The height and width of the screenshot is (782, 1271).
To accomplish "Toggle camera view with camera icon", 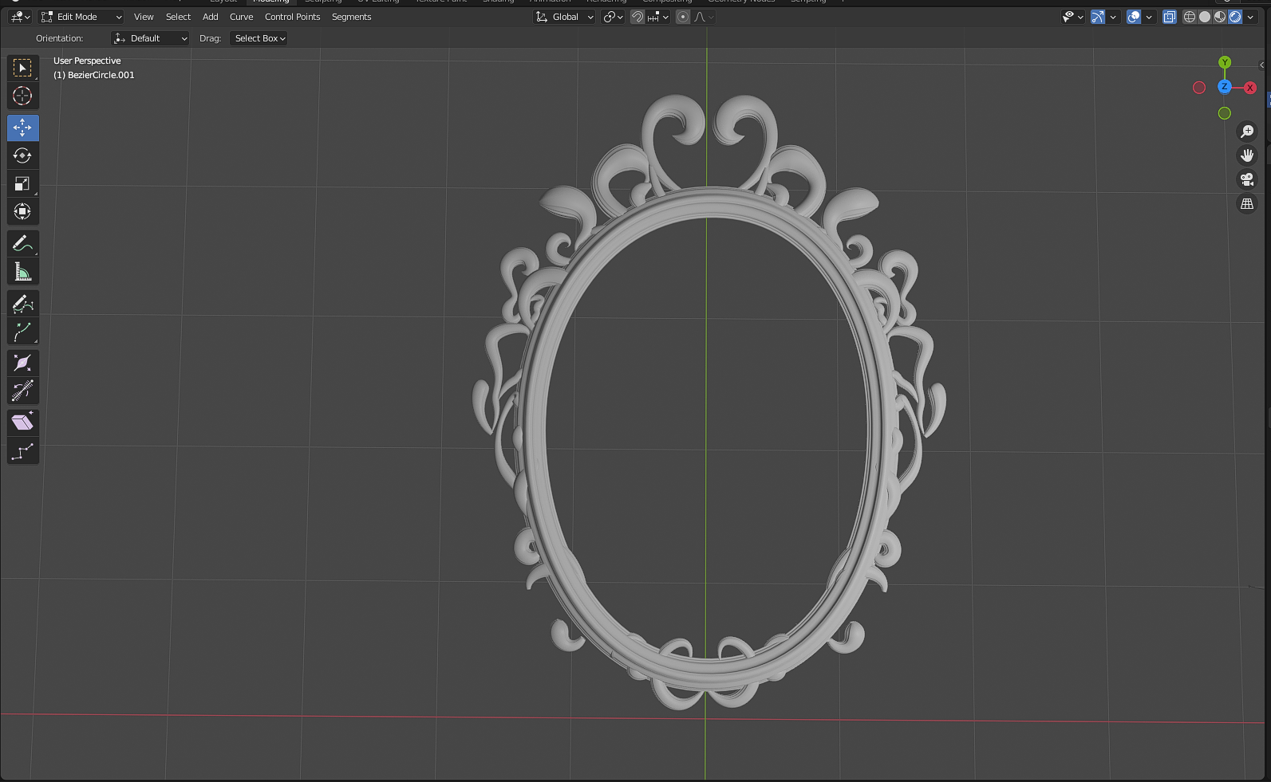I will tap(1247, 179).
